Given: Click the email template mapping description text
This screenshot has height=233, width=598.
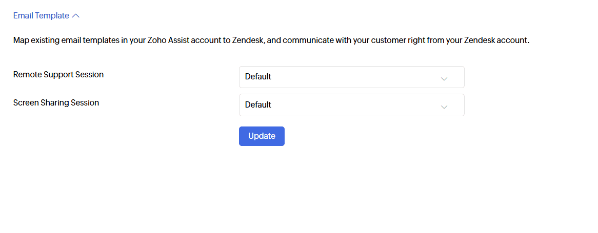Looking at the screenshot, I should click(271, 40).
